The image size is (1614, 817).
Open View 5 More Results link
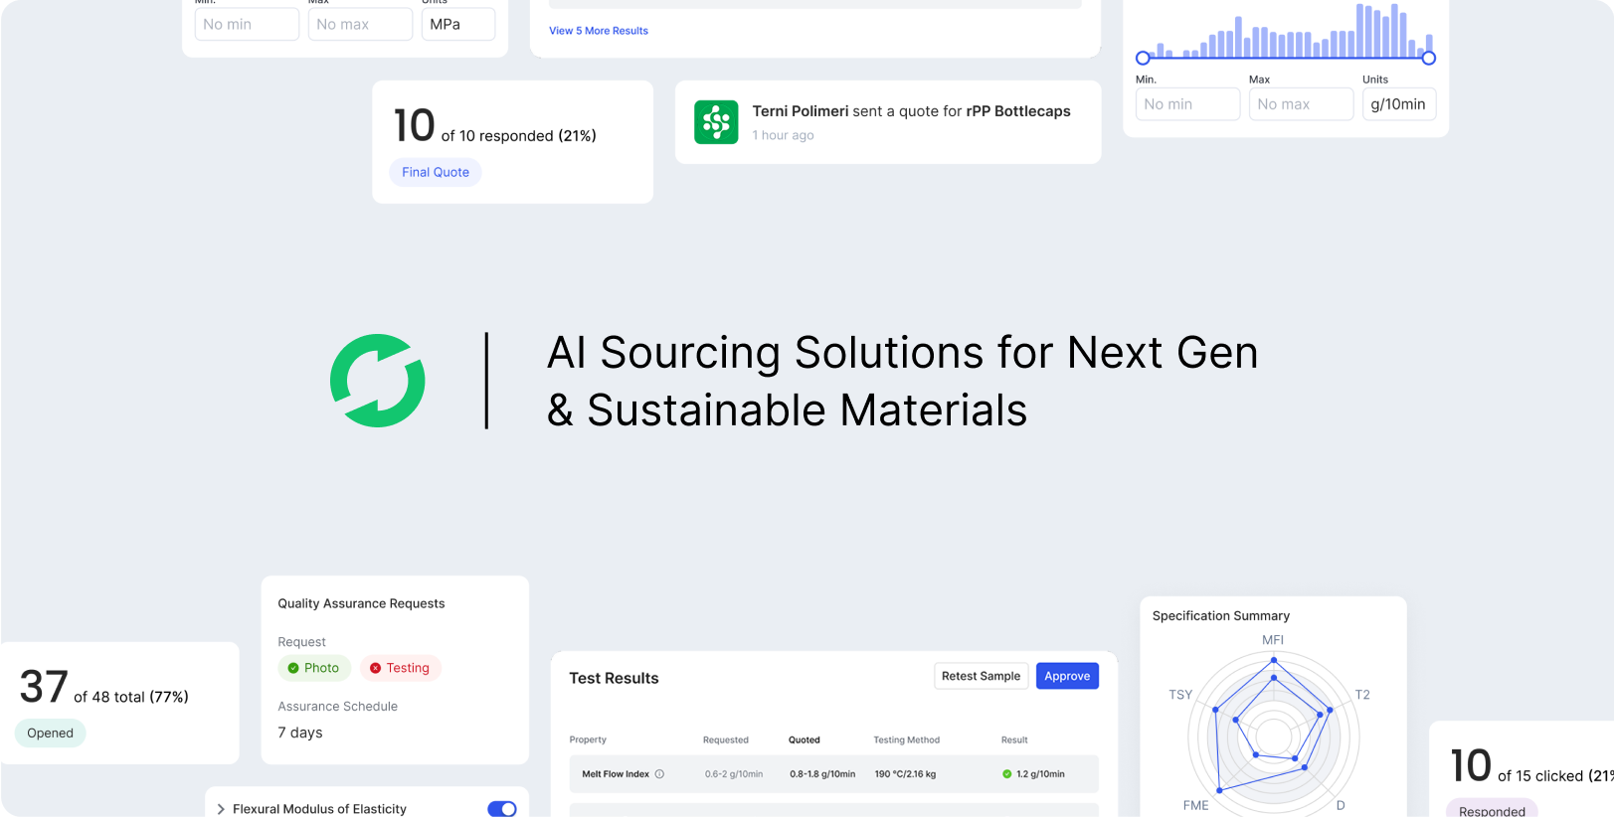coord(599,31)
